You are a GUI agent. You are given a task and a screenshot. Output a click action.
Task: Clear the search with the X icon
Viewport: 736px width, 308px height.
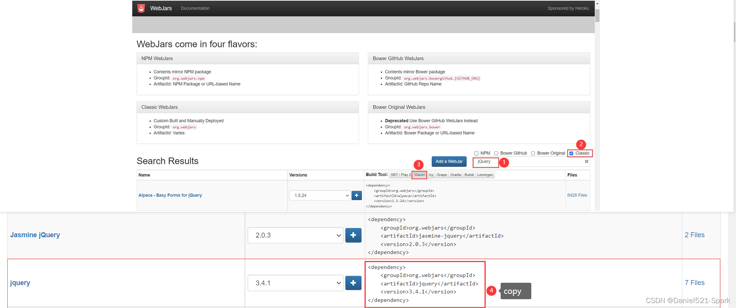click(586, 161)
